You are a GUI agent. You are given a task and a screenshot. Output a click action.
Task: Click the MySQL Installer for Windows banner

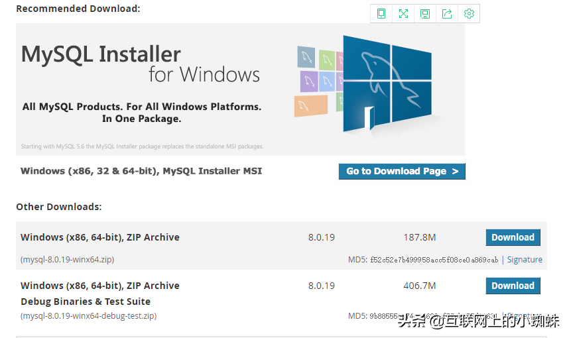[x=240, y=89]
